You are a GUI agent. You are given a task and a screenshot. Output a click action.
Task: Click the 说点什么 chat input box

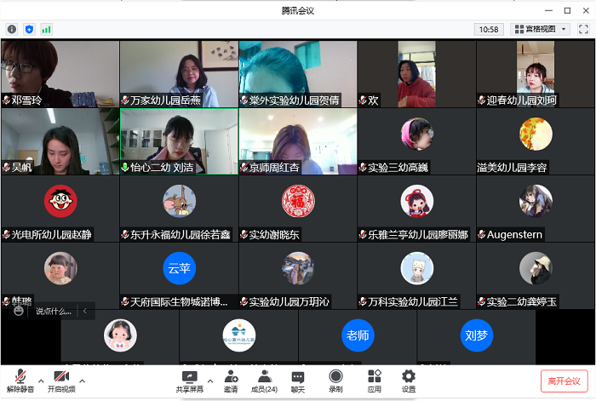(53, 312)
